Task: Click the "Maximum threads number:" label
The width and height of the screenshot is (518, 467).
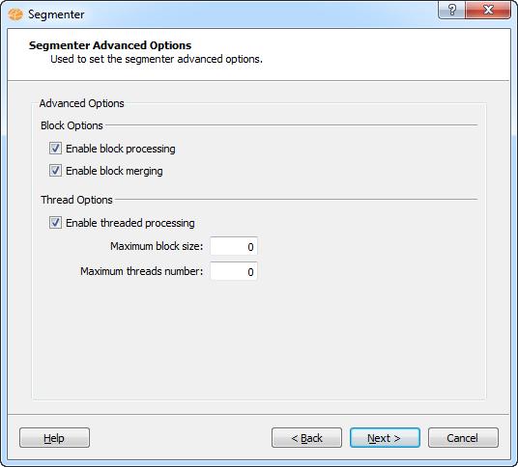Action: coord(142,271)
